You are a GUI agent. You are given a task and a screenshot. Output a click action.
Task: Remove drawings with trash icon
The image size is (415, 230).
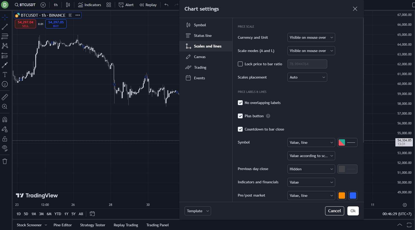pos(5,161)
